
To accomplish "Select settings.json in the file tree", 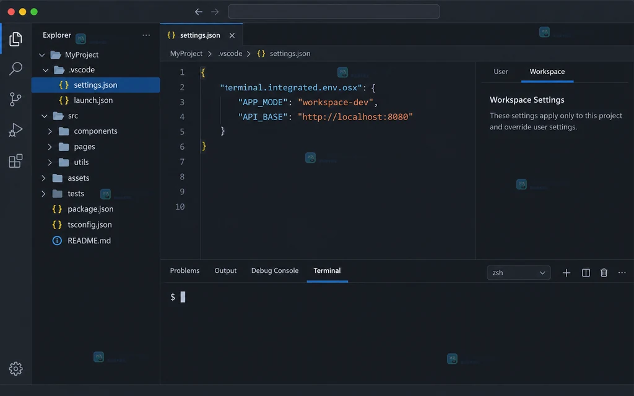I will 96,85.
